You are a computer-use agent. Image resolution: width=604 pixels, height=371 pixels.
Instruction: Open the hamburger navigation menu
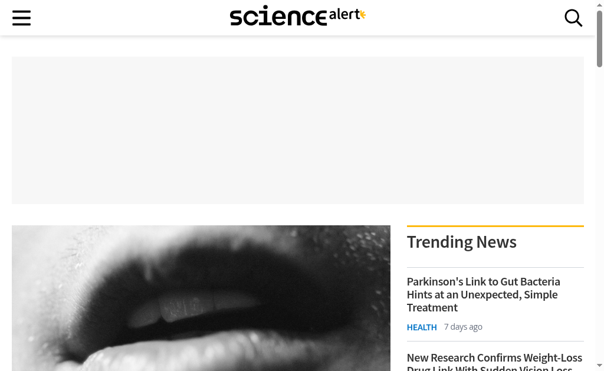pyautogui.click(x=21, y=18)
